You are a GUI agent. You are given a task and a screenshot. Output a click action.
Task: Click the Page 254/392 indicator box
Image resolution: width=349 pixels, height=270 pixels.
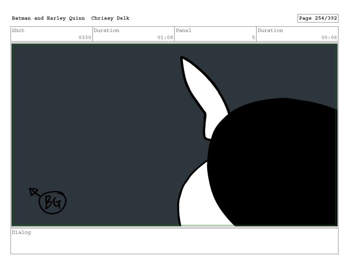(318, 18)
